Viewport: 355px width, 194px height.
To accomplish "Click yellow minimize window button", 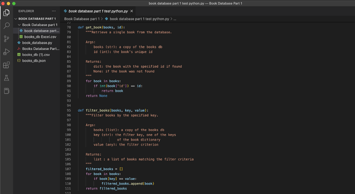I will (x=8, y=3).
